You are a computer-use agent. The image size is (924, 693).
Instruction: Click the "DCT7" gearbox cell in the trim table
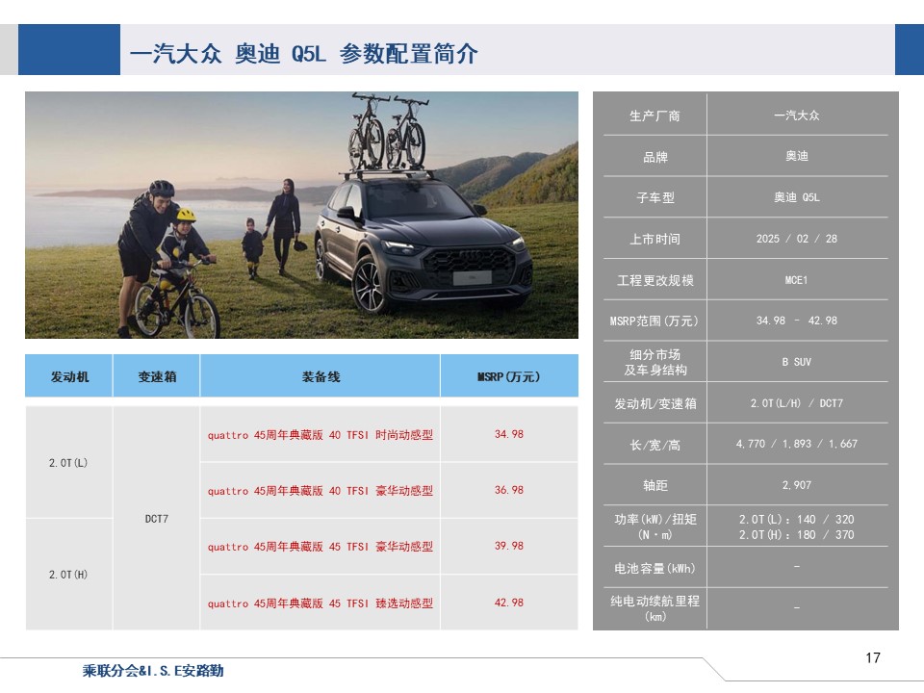pyautogui.click(x=157, y=519)
